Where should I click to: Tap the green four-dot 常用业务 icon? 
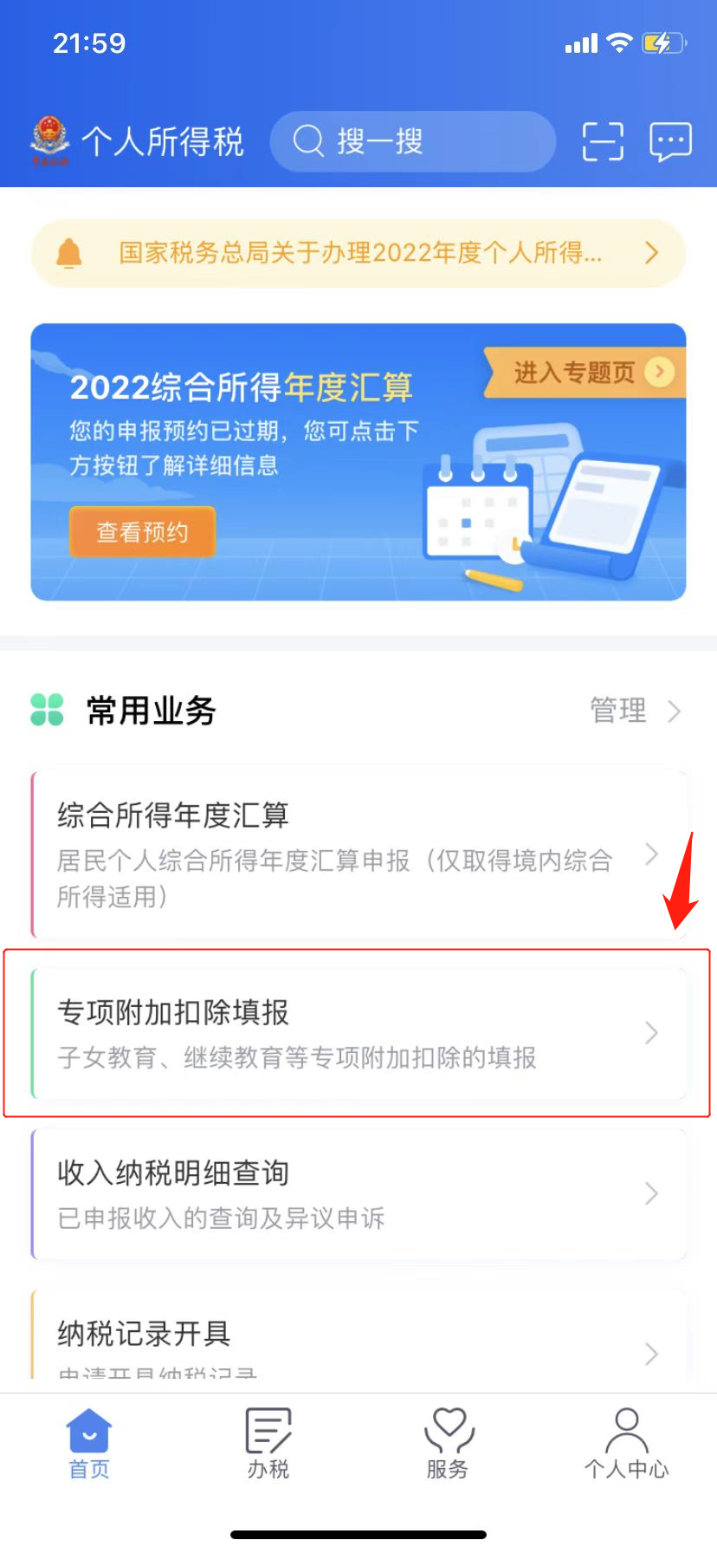[47, 710]
